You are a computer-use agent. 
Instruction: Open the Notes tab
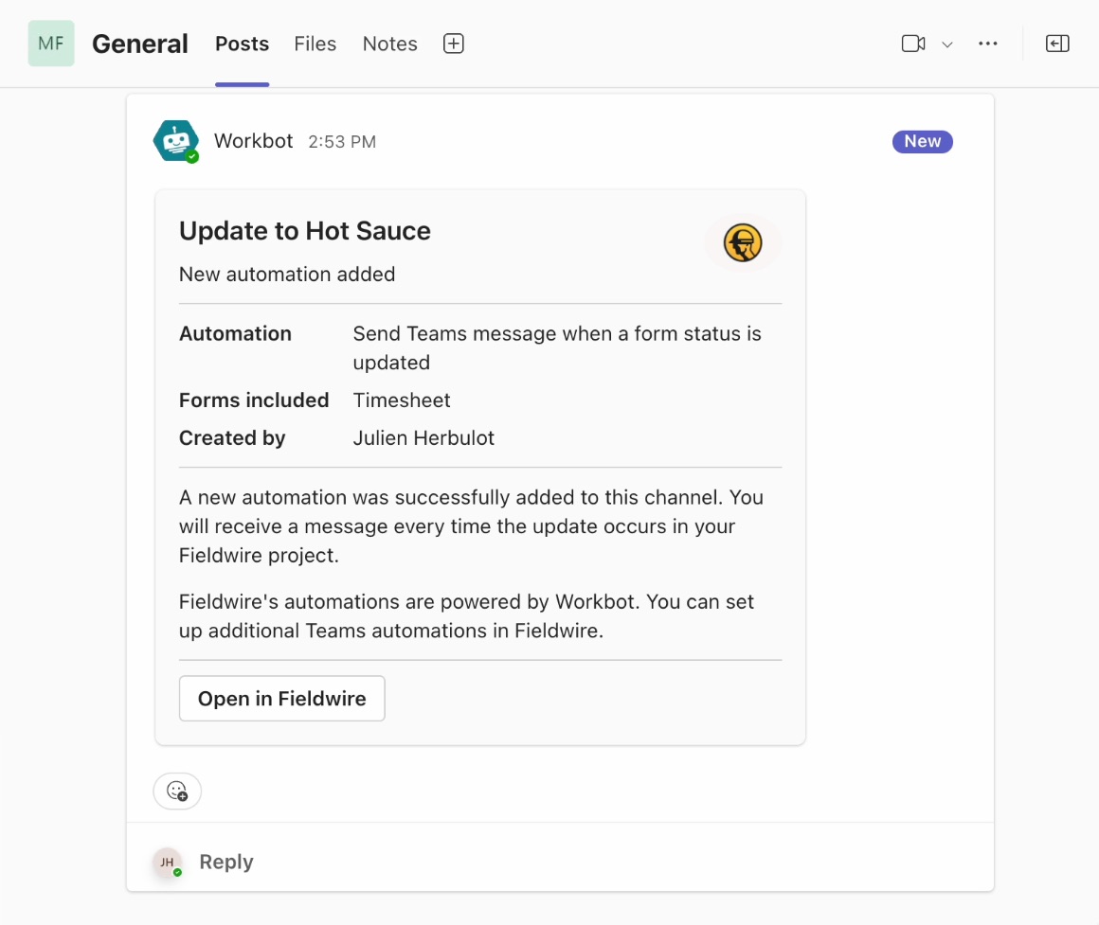point(389,44)
